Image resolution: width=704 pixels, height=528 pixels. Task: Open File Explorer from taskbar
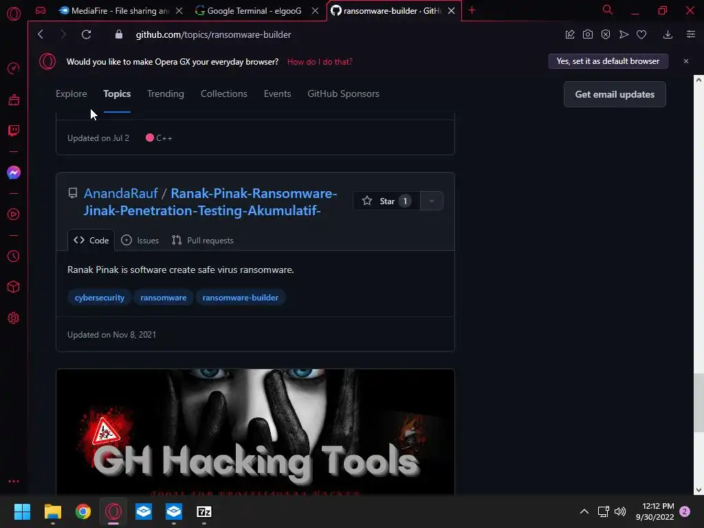[x=52, y=511]
